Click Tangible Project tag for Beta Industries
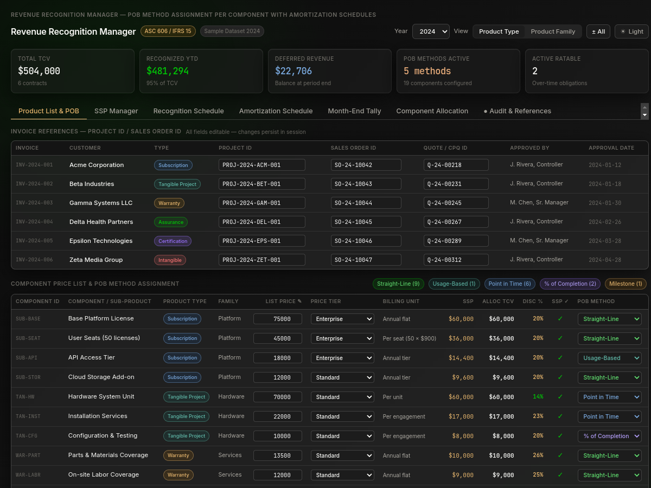651x488 pixels. click(177, 184)
